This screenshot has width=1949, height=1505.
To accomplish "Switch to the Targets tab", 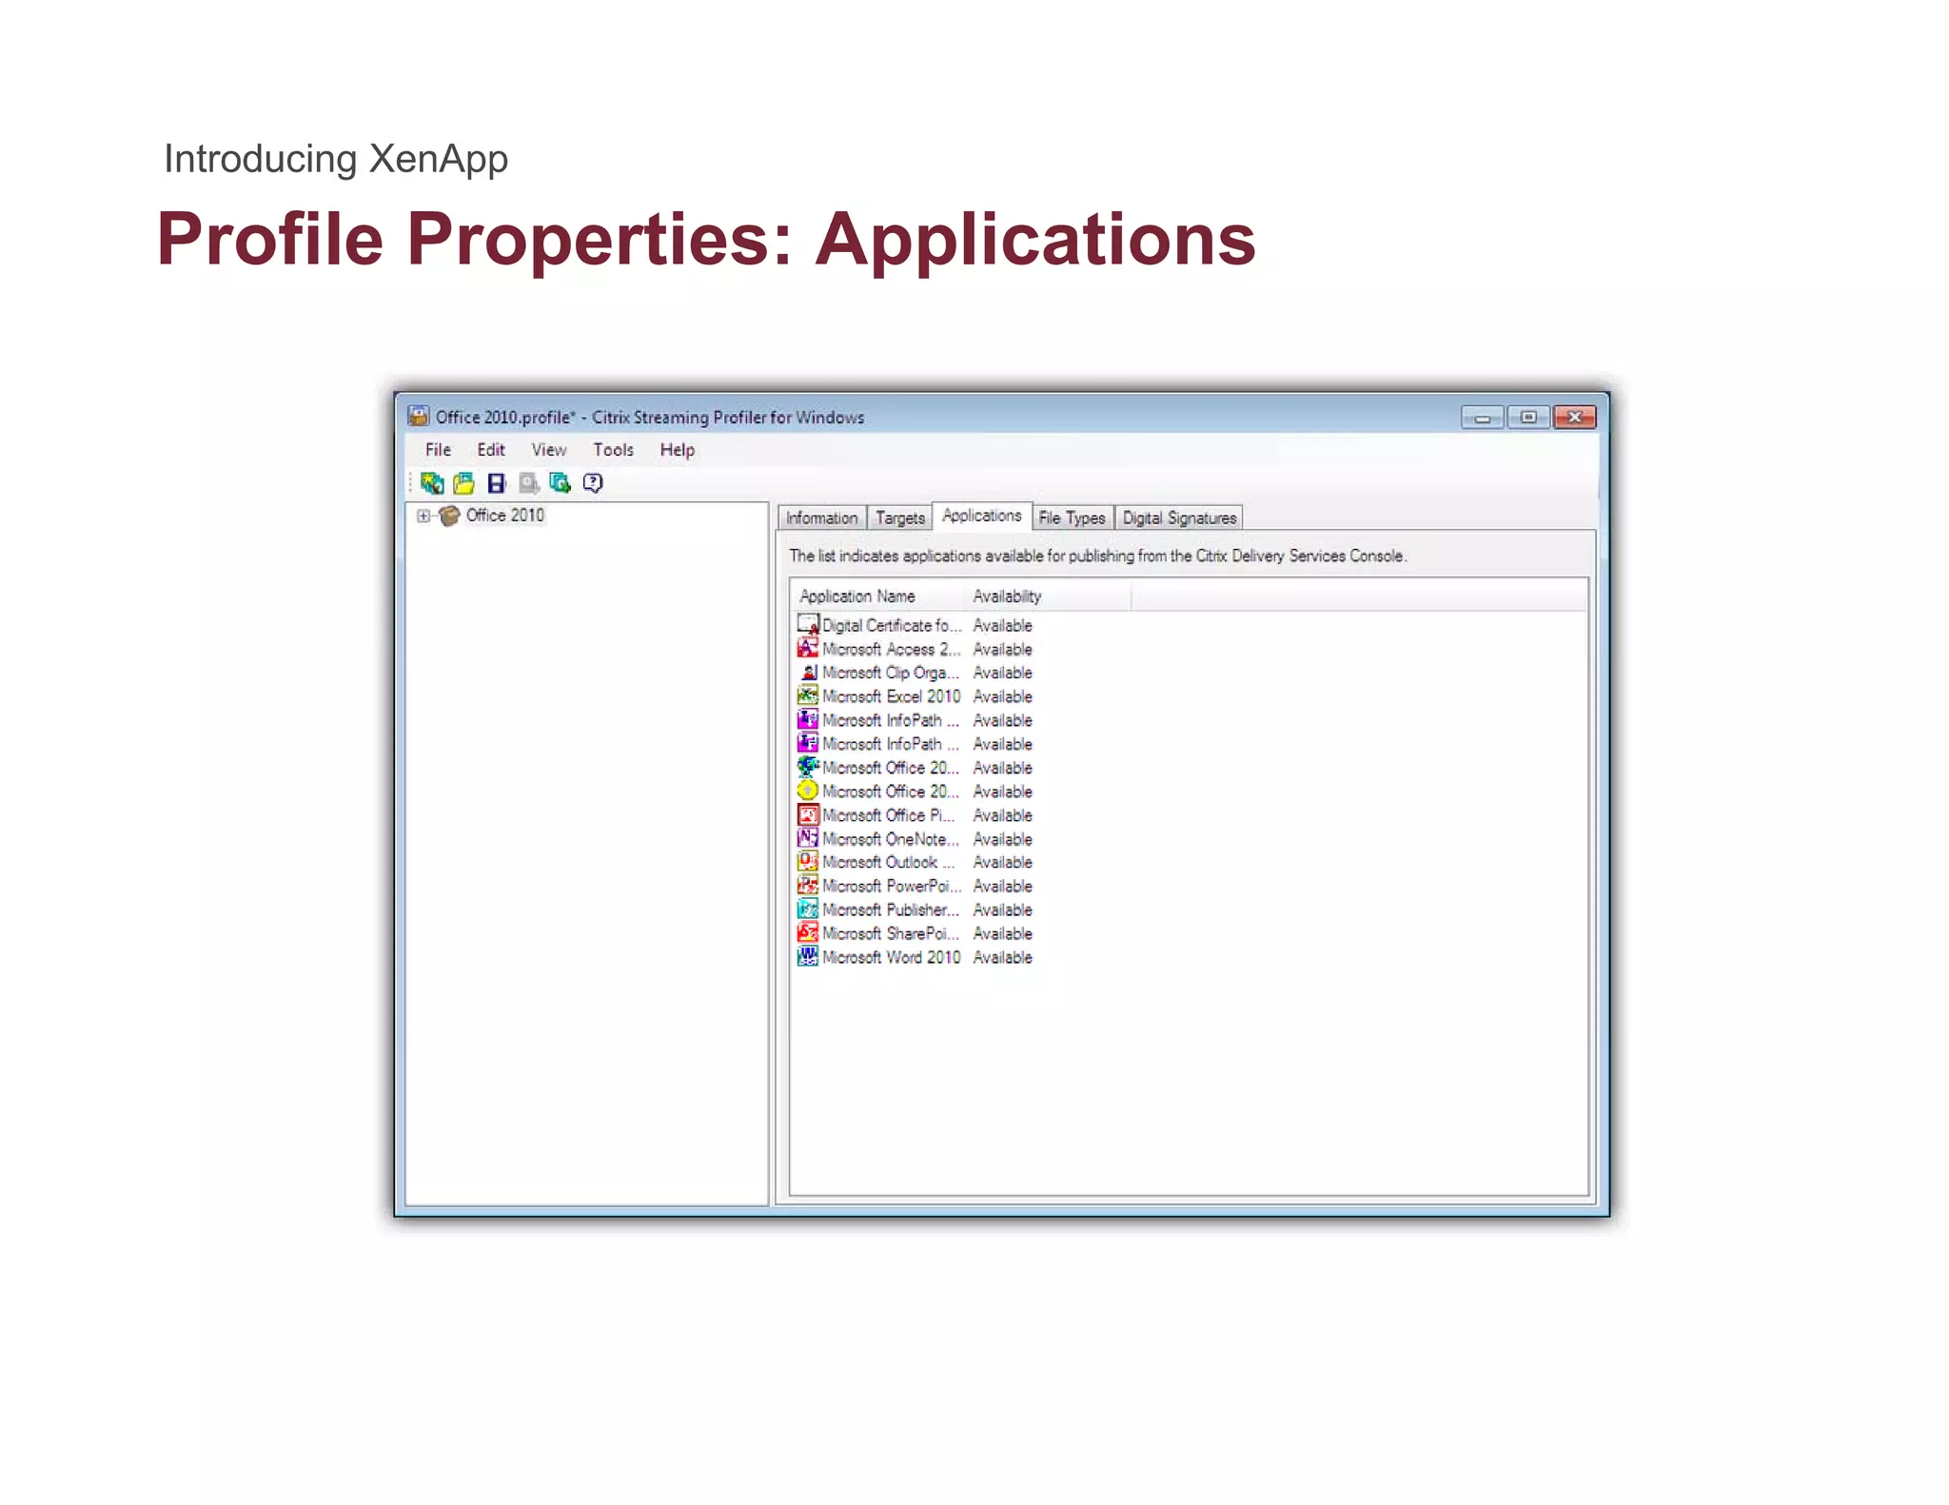I will click(x=900, y=518).
